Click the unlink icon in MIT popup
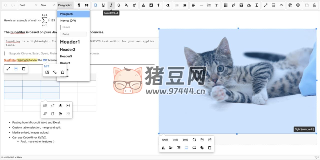The height and width of the screenshot is (160, 320). click(x=55, y=72)
